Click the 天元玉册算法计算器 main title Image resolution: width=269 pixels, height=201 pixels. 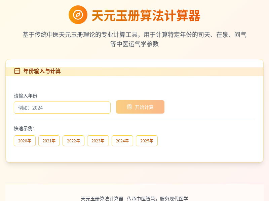[x=146, y=15]
